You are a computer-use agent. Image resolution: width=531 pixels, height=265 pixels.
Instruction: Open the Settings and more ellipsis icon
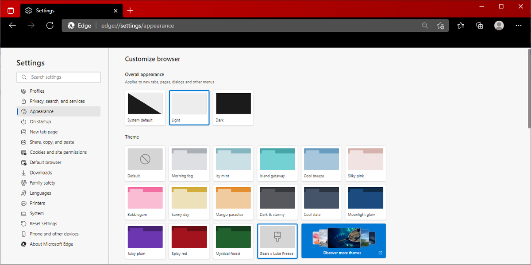tap(518, 25)
